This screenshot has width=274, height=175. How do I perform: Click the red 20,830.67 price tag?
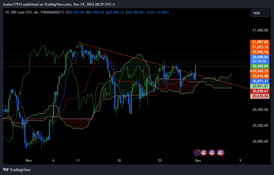pyautogui.click(x=260, y=91)
